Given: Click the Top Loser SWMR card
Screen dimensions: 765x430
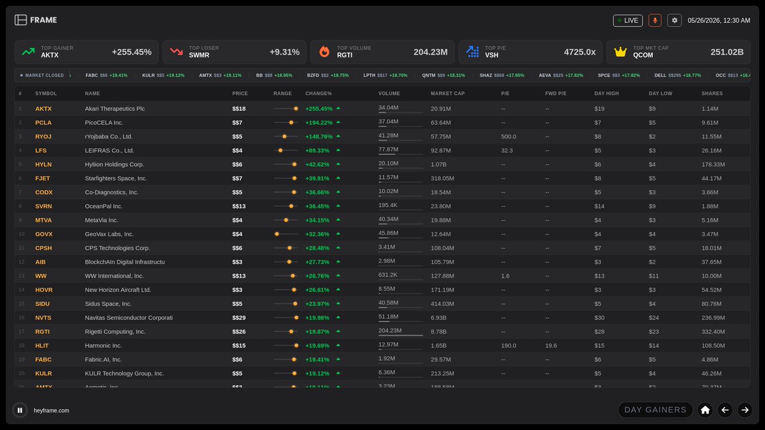Looking at the screenshot, I should [234, 52].
